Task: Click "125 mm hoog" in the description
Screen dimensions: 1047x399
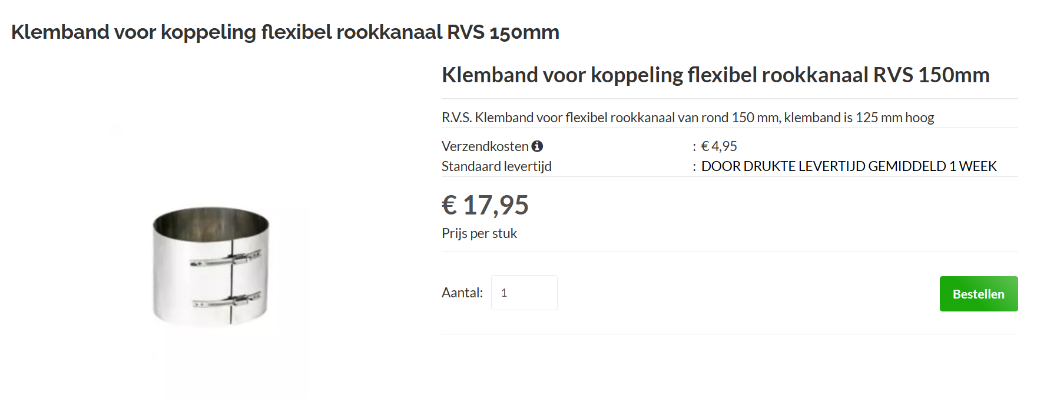Action: coord(894,118)
